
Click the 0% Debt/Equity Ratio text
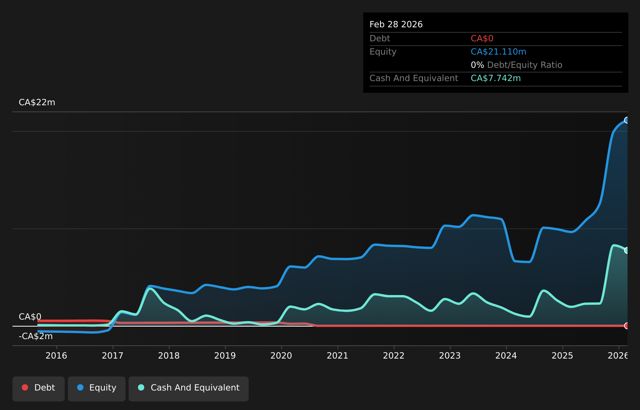(516, 65)
